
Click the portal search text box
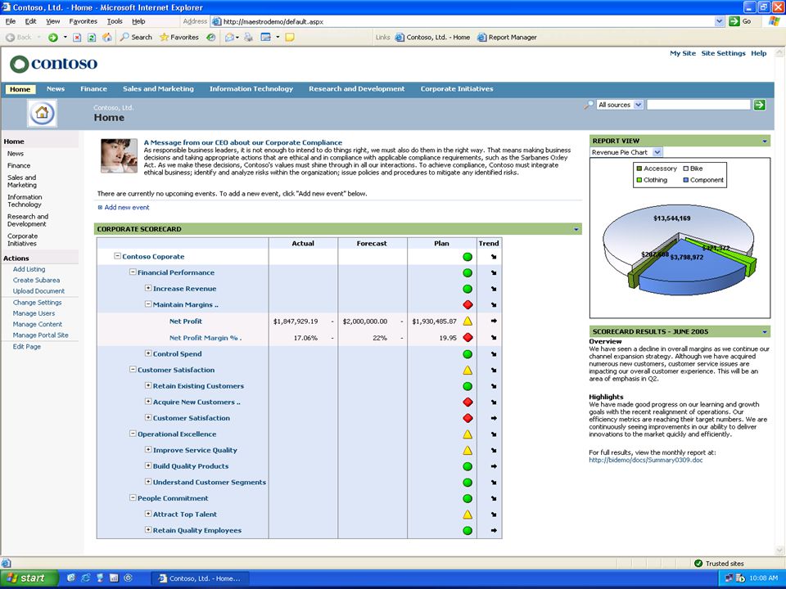point(698,105)
